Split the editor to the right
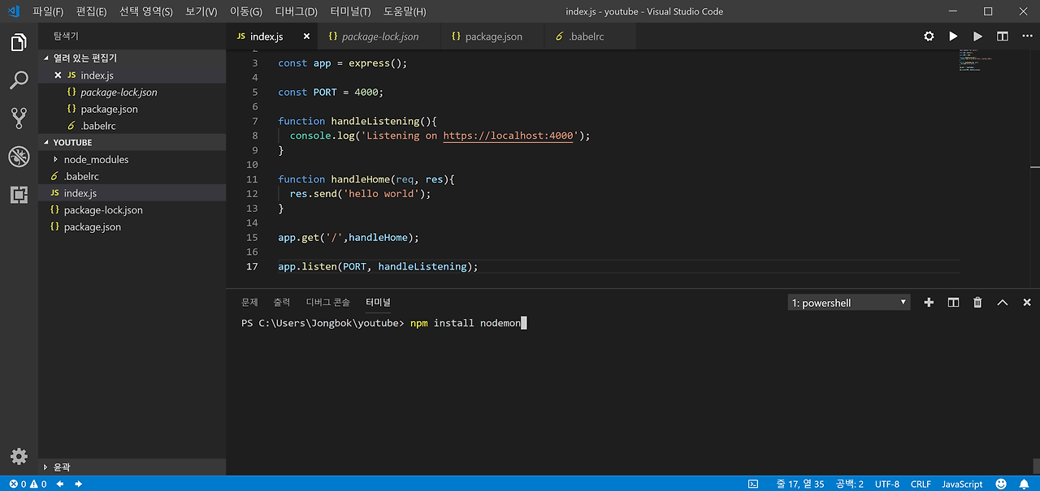 point(1003,37)
